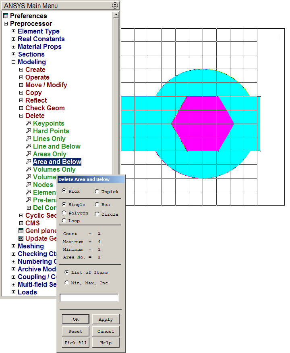Expand the Material Props node
Screen dimensions: 290x353
click(x=13, y=46)
